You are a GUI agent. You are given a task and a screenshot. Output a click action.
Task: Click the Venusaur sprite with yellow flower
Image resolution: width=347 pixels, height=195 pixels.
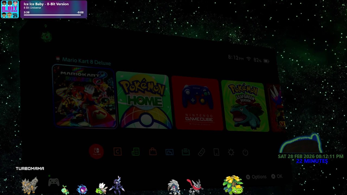(x=233, y=185)
